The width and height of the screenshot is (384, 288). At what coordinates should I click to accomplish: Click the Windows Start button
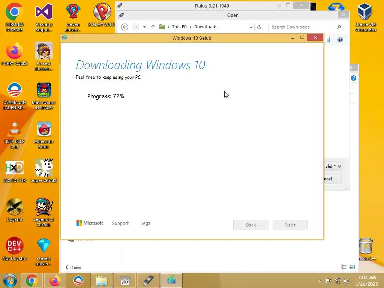[x=10, y=280]
